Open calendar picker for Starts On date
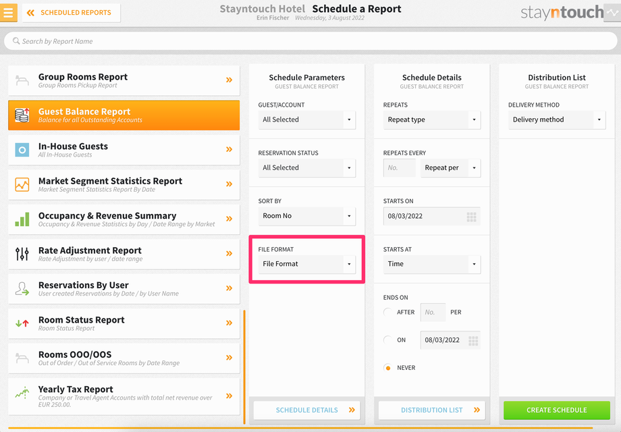This screenshot has width=621, height=432. point(471,217)
